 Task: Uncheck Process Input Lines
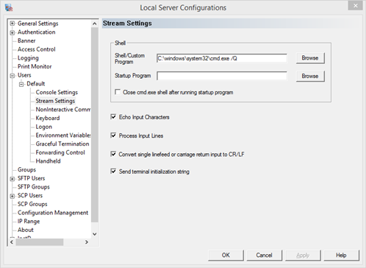[113, 135]
